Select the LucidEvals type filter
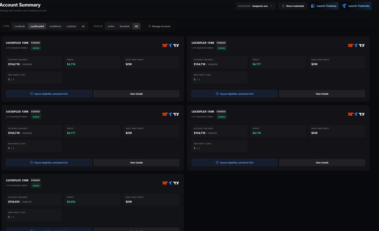Screen dimensions: 379x231 20,26
